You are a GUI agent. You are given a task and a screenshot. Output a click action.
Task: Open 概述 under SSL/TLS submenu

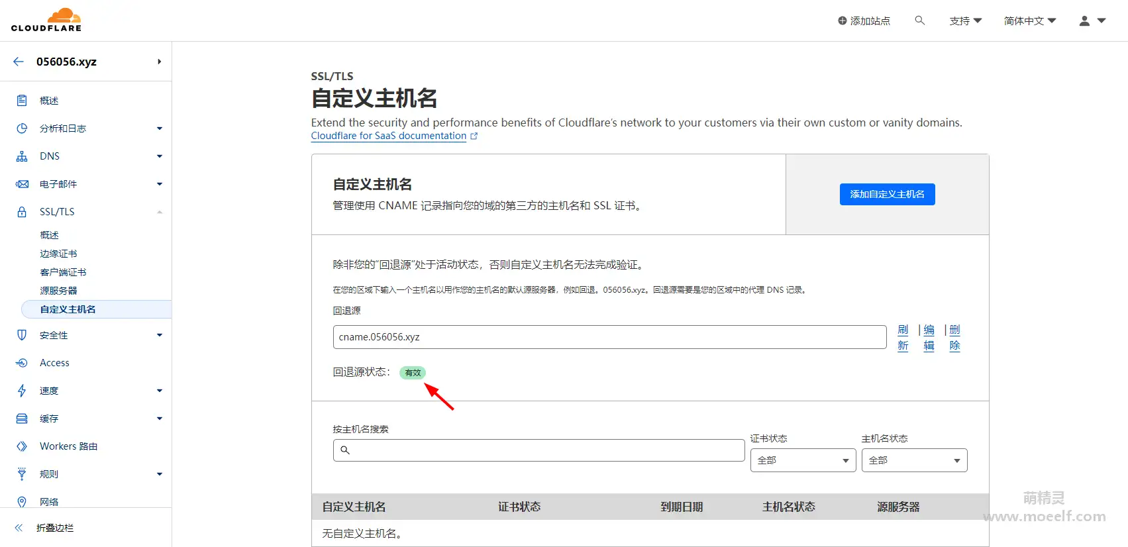(x=49, y=235)
